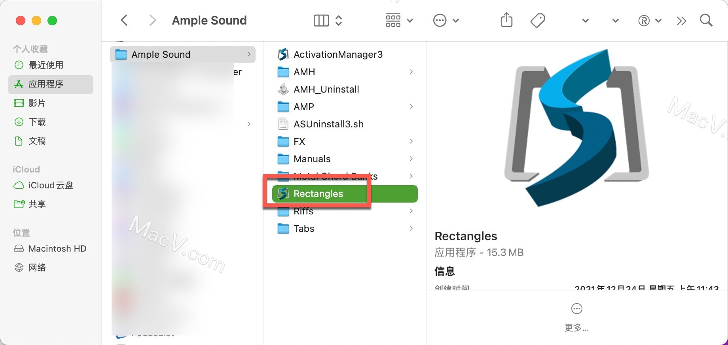This screenshot has height=345, width=728.
Task: Select the FX folder
Action: (344, 141)
